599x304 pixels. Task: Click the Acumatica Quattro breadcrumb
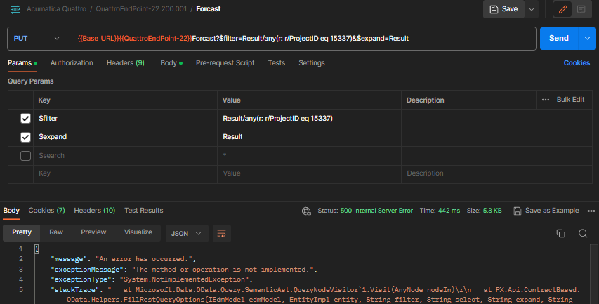click(57, 9)
